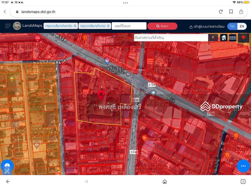Open the province selection dropdown
Viewport: 251px width, 188px height.
click(61, 26)
